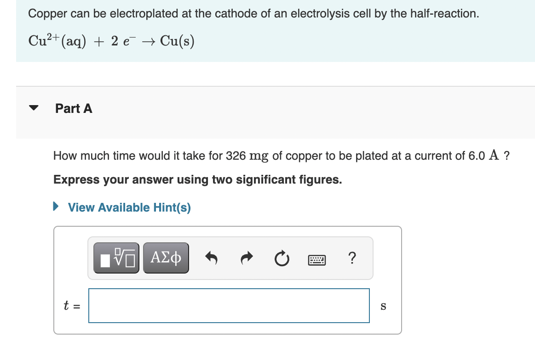
Task: Reset the answer field with the circular arrow
Action: pyautogui.click(x=282, y=257)
